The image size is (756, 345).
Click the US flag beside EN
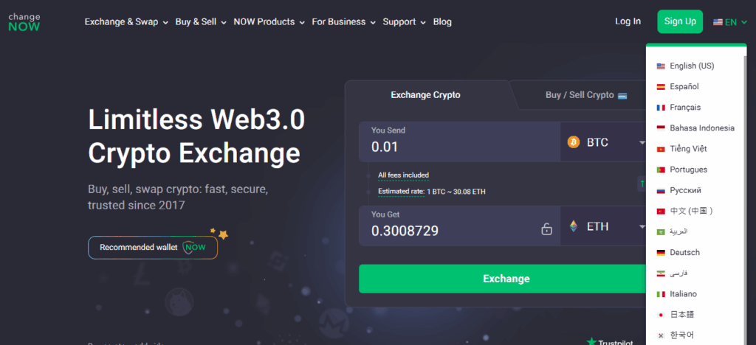coord(718,22)
